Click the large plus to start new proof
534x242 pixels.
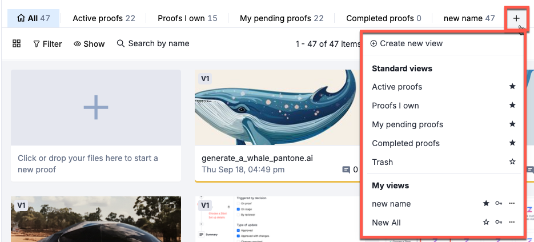(x=96, y=107)
